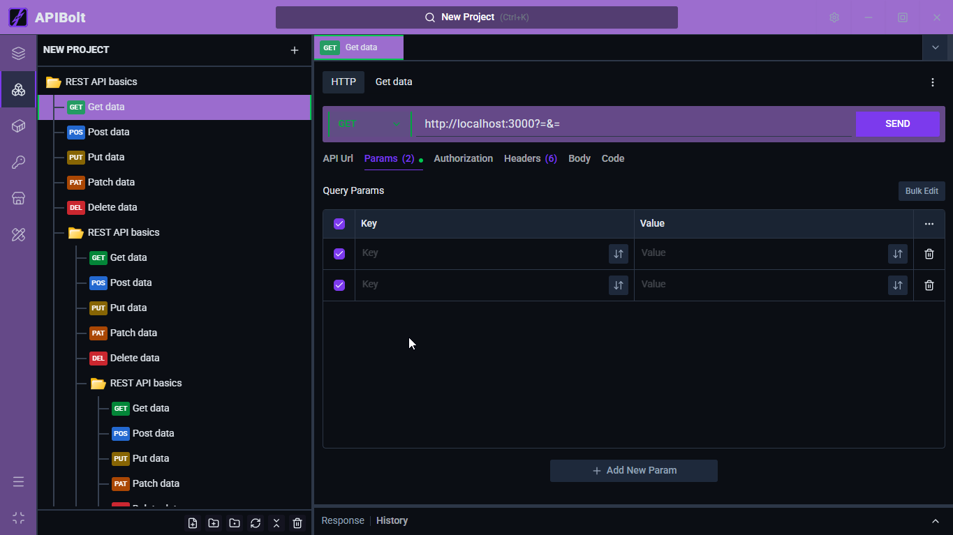Expand the Response panel with the chevron
The width and height of the screenshot is (953, 535).
click(x=936, y=521)
